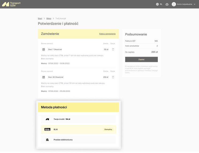The image size is (199, 153).
Task: Click calendar icon for Sieć 7 Okaziciel
Action: [x=44, y=49]
